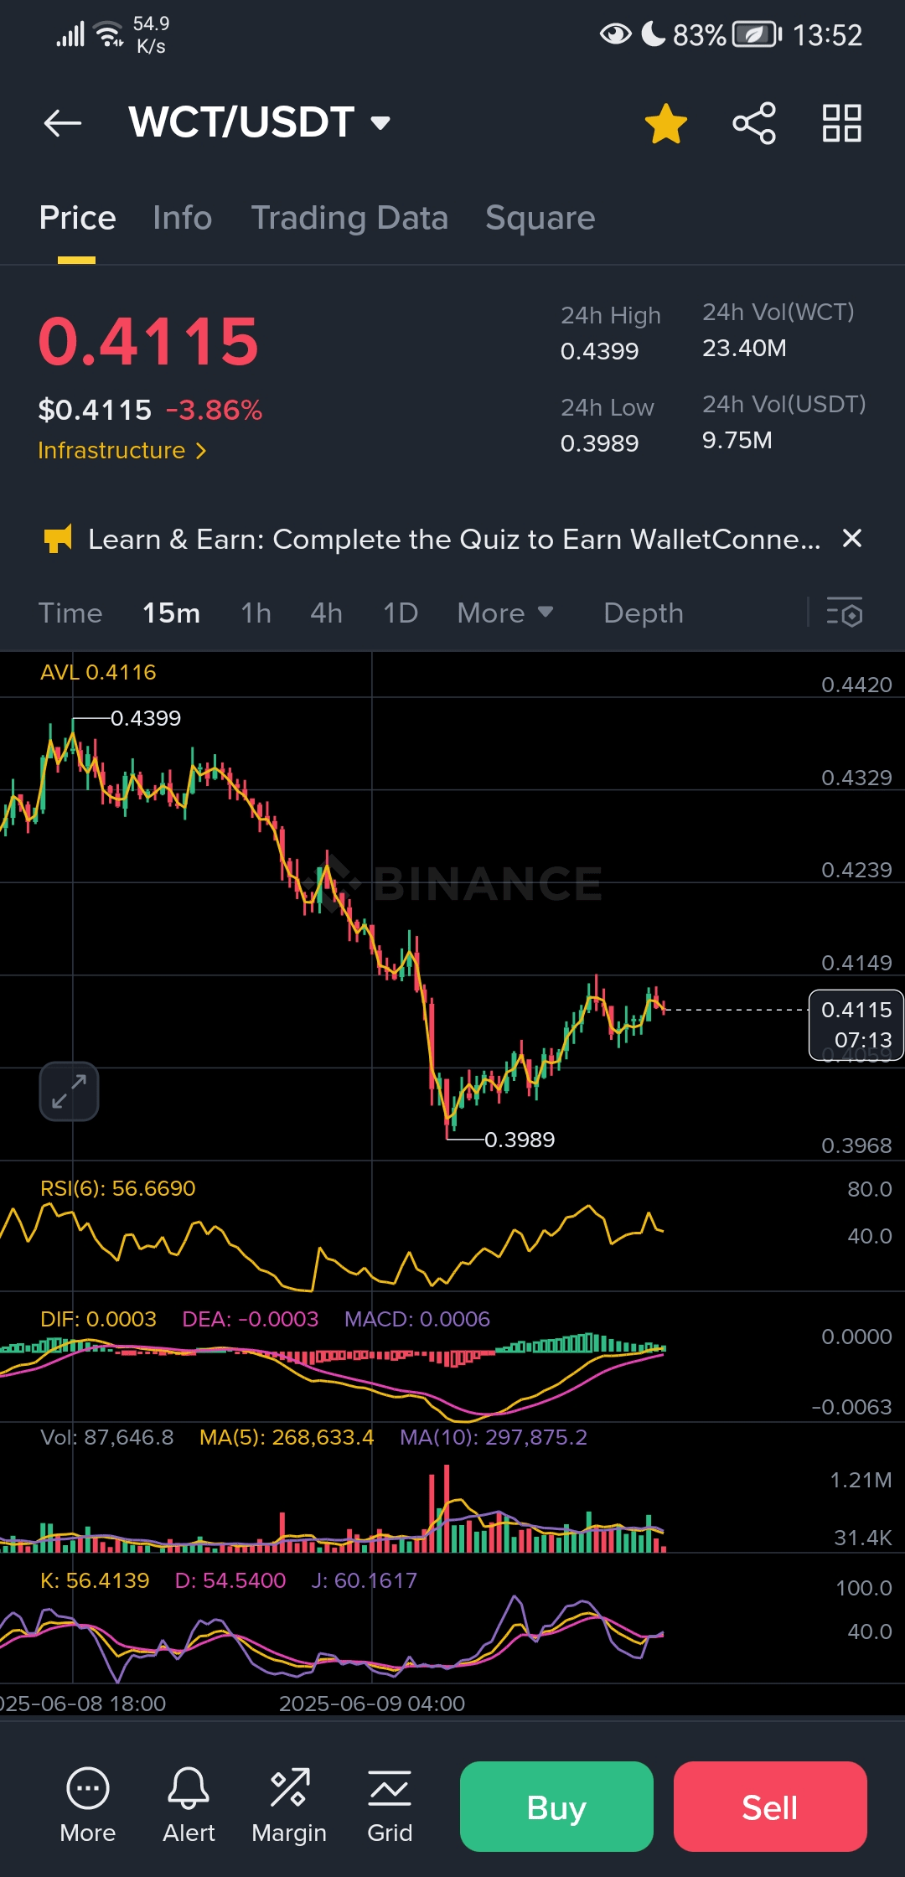
Task: Tap the J: 60.1617 KDJ label
Action: (x=365, y=1580)
